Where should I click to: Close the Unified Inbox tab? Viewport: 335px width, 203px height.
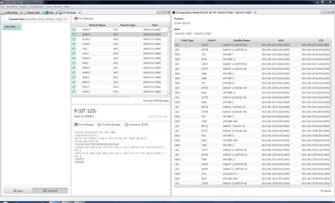[21, 13]
